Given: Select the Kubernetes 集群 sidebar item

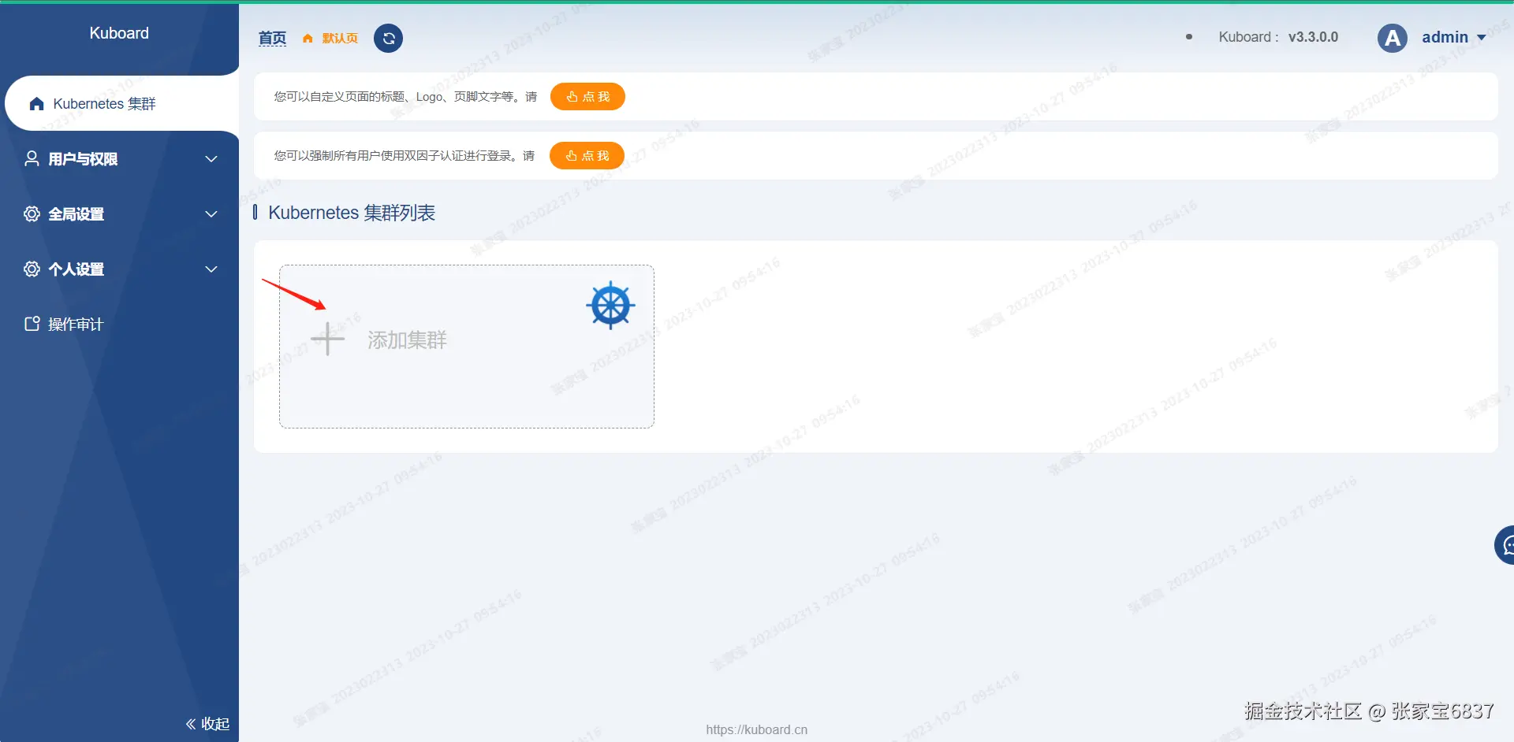Looking at the screenshot, I should pyautogui.click(x=122, y=103).
